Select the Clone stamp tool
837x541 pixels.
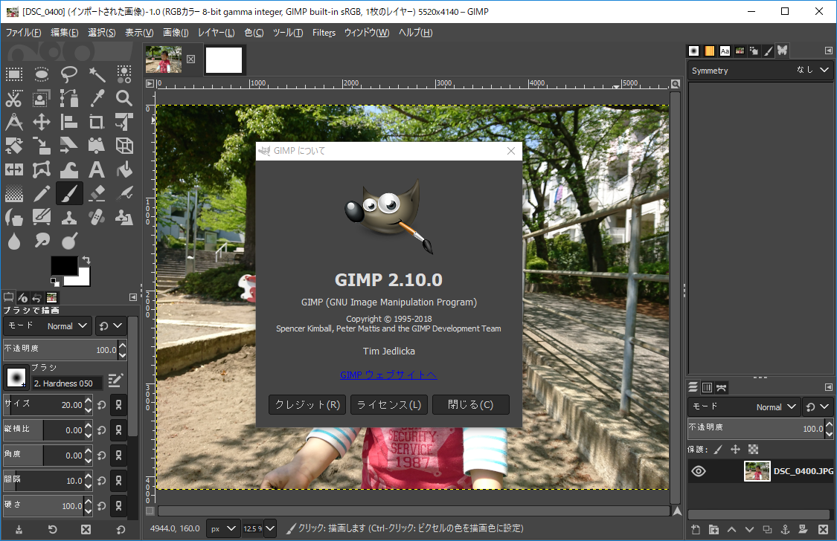tap(69, 218)
